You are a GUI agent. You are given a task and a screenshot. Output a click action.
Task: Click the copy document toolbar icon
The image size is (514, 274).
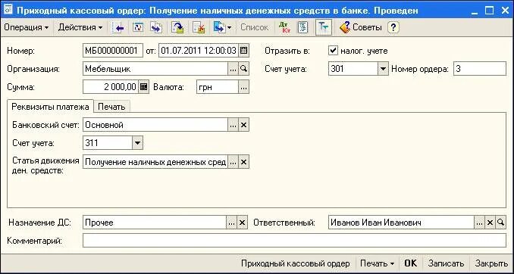pyautogui.click(x=156, y=28)
